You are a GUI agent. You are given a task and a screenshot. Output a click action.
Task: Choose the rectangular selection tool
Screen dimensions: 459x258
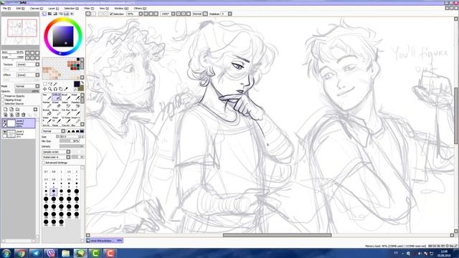coord(44,84)
